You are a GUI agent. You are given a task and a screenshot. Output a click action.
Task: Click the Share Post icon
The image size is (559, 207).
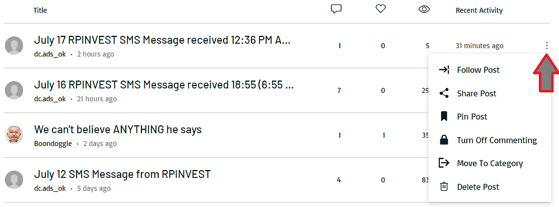point(444,93)
